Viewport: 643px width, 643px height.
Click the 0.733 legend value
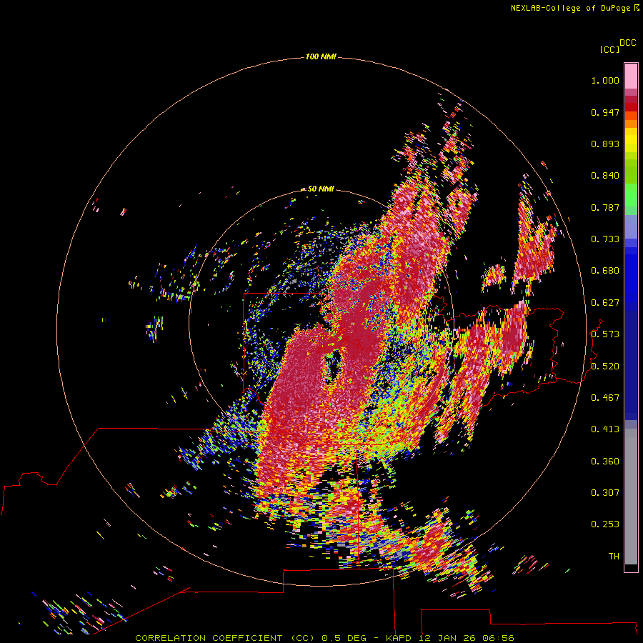point(605,239)
